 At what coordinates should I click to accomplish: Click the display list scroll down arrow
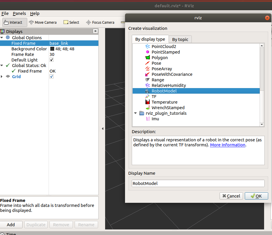click(x=262, y=124)
